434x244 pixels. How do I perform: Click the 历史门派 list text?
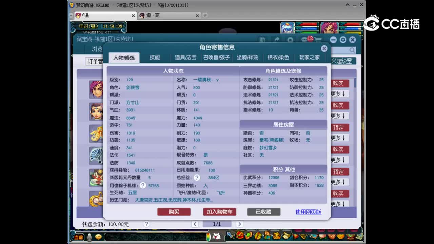tap(174, 200)
